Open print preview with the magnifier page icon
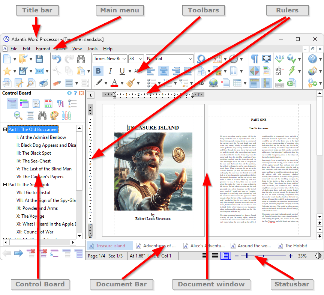The image size is (324, 295). click(31, 83)
